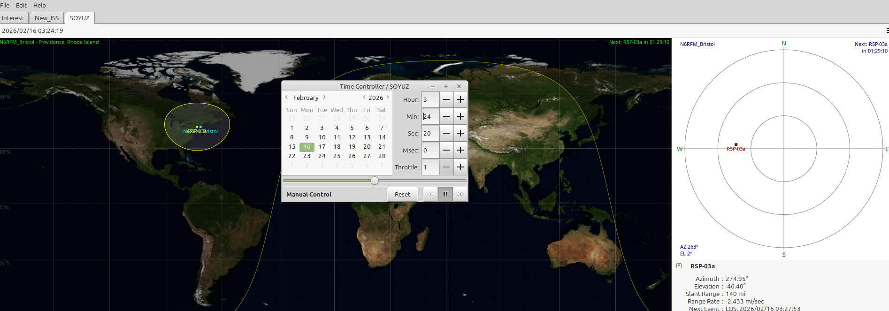This screenshot has height=311, width=889.
Task: Click the Min input field
Action: [430, 116]
